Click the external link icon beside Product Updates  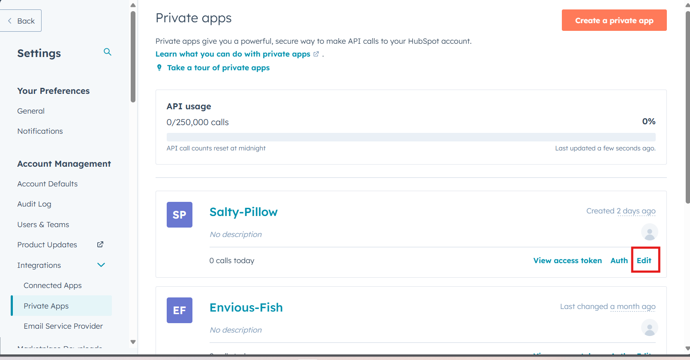coord(100,244)
